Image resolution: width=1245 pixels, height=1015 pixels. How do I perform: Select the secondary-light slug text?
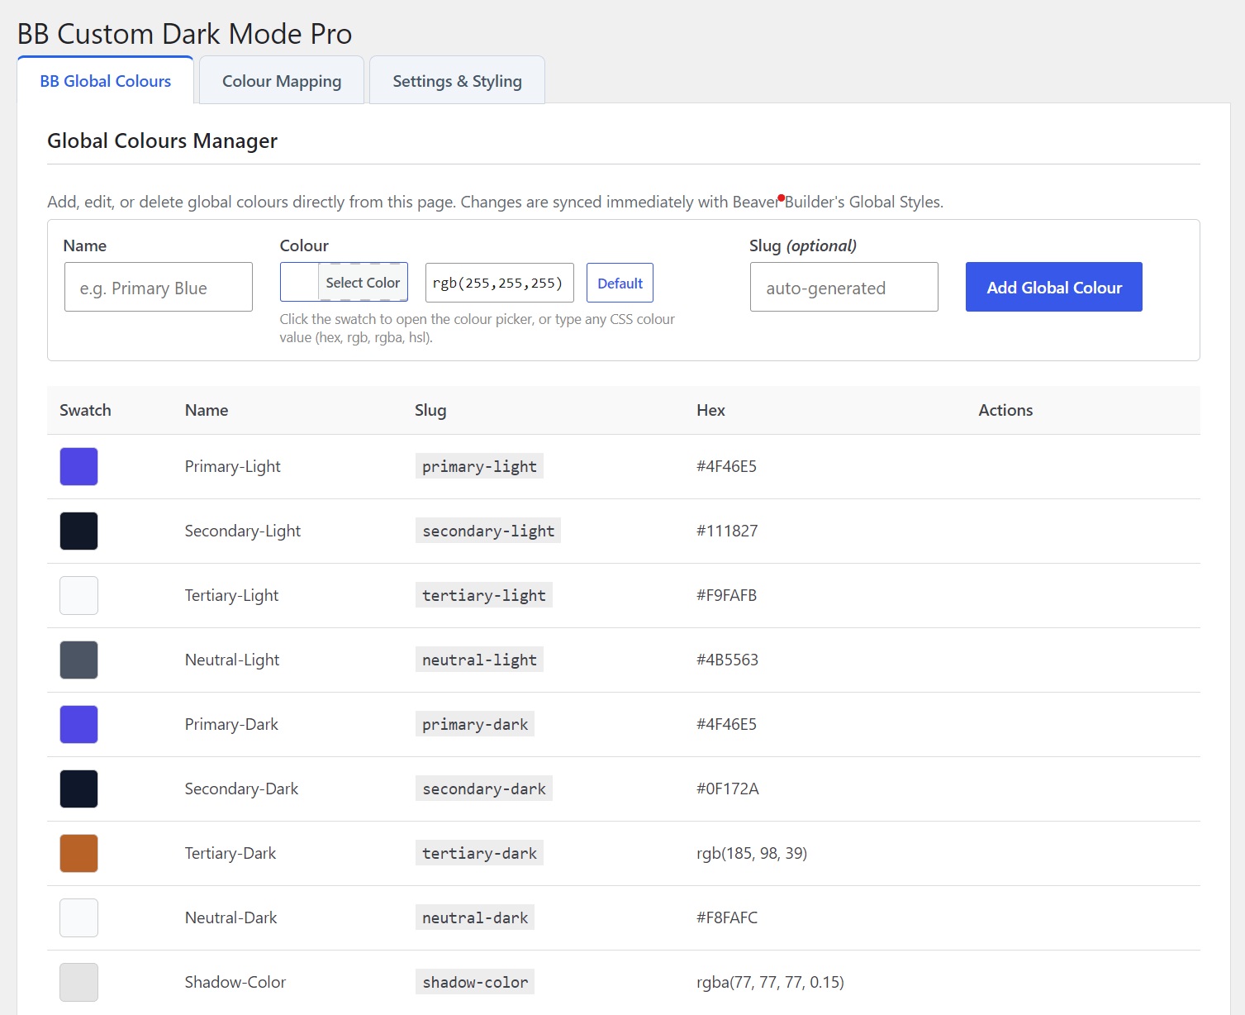point(488,531)
